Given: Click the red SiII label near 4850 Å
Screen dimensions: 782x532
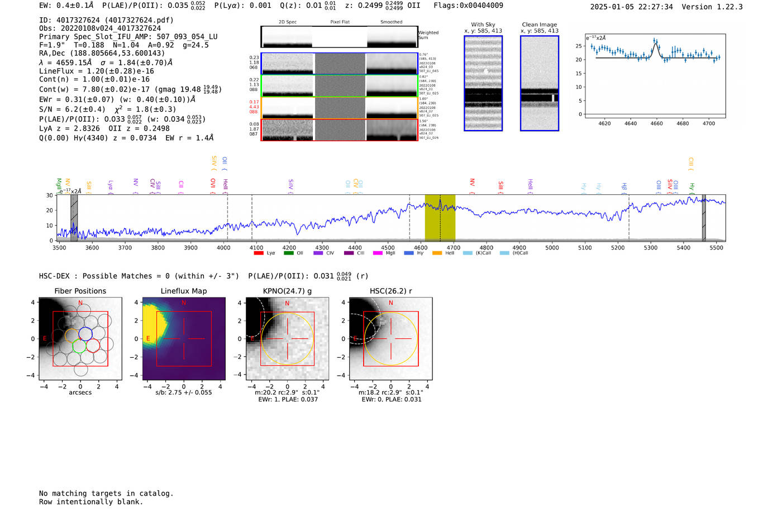Looking at the screenshot, I should pyautogui.click(x=501, y=187).
